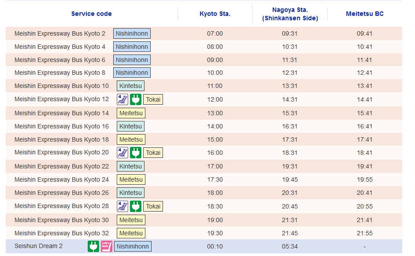Image resolution: width=415 pixels, height=256 pixels.
Task: Click the Meitetsu badge for Kyoto 32
Action: pos(131,233)
